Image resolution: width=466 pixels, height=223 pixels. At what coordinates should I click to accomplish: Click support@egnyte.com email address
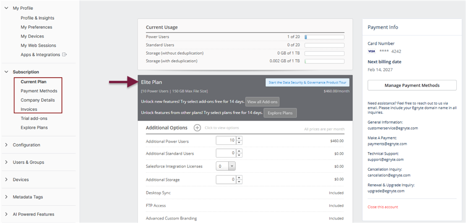(x=385, y=160)
